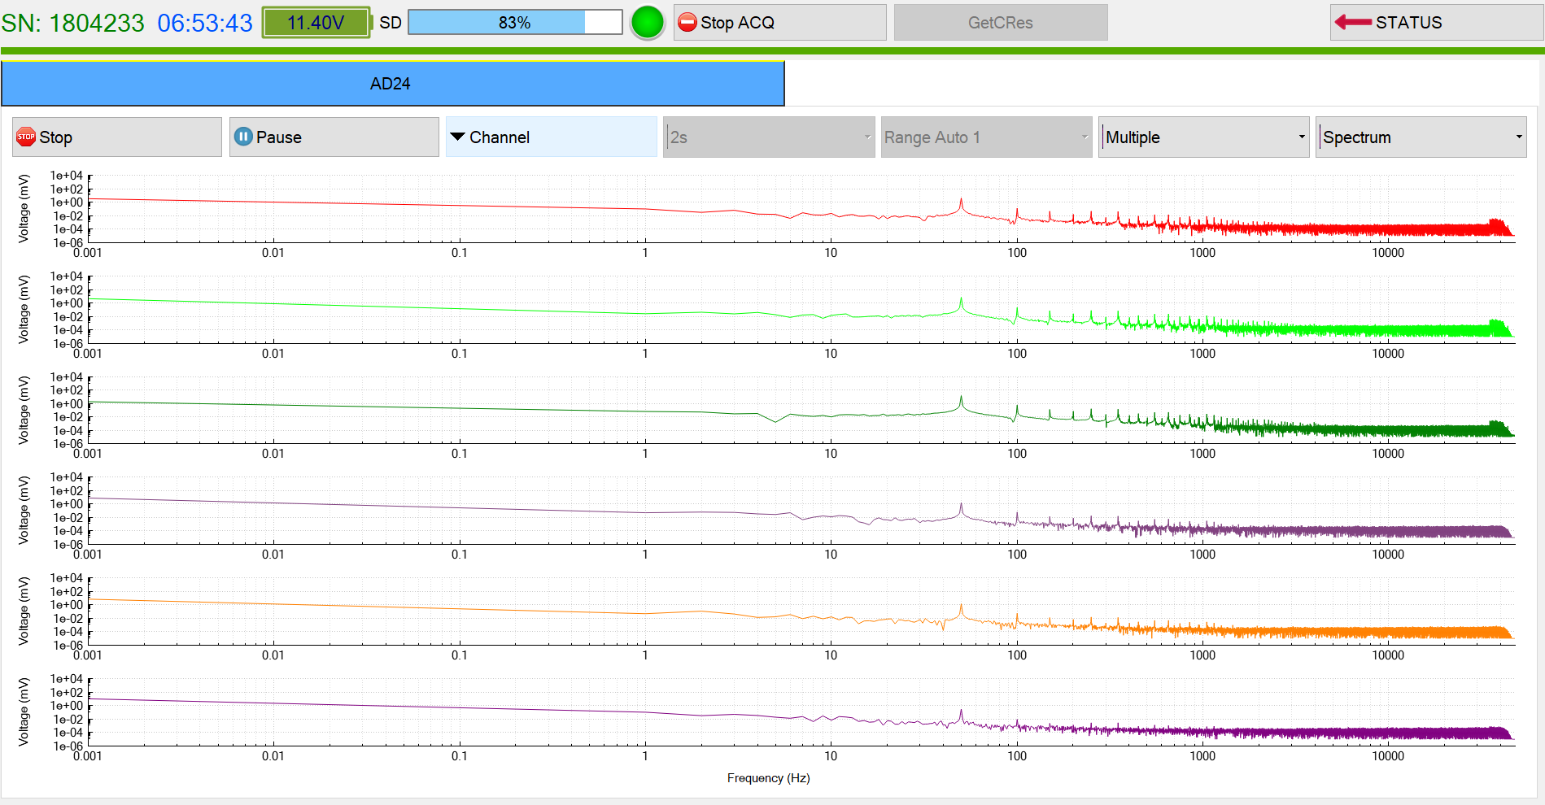Screen dimensions: 1545x805
Task: Expand the Range Auto 1 dropdown
Action: [986, 137]
